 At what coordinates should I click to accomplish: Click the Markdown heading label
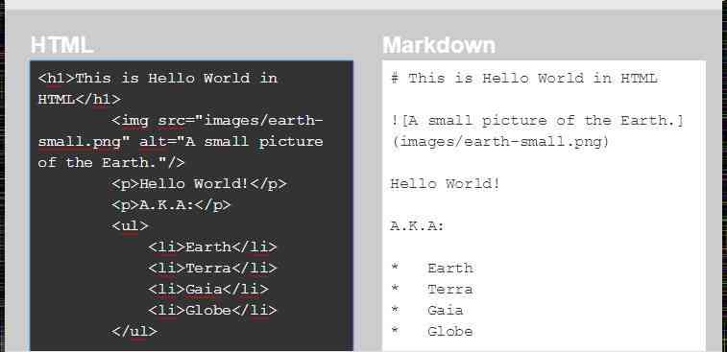pos(439,45)
